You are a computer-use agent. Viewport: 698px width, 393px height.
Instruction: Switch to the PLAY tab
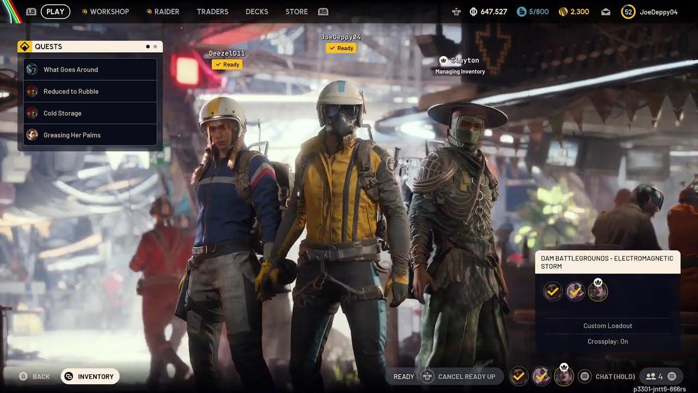(55, 11)
